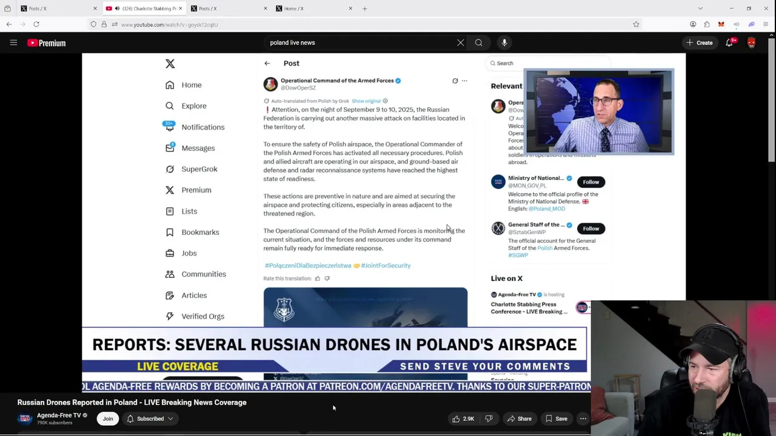Click 'Show original' translation link in video
The height and width of the screenshot is (436, 776).
(366, 101)
